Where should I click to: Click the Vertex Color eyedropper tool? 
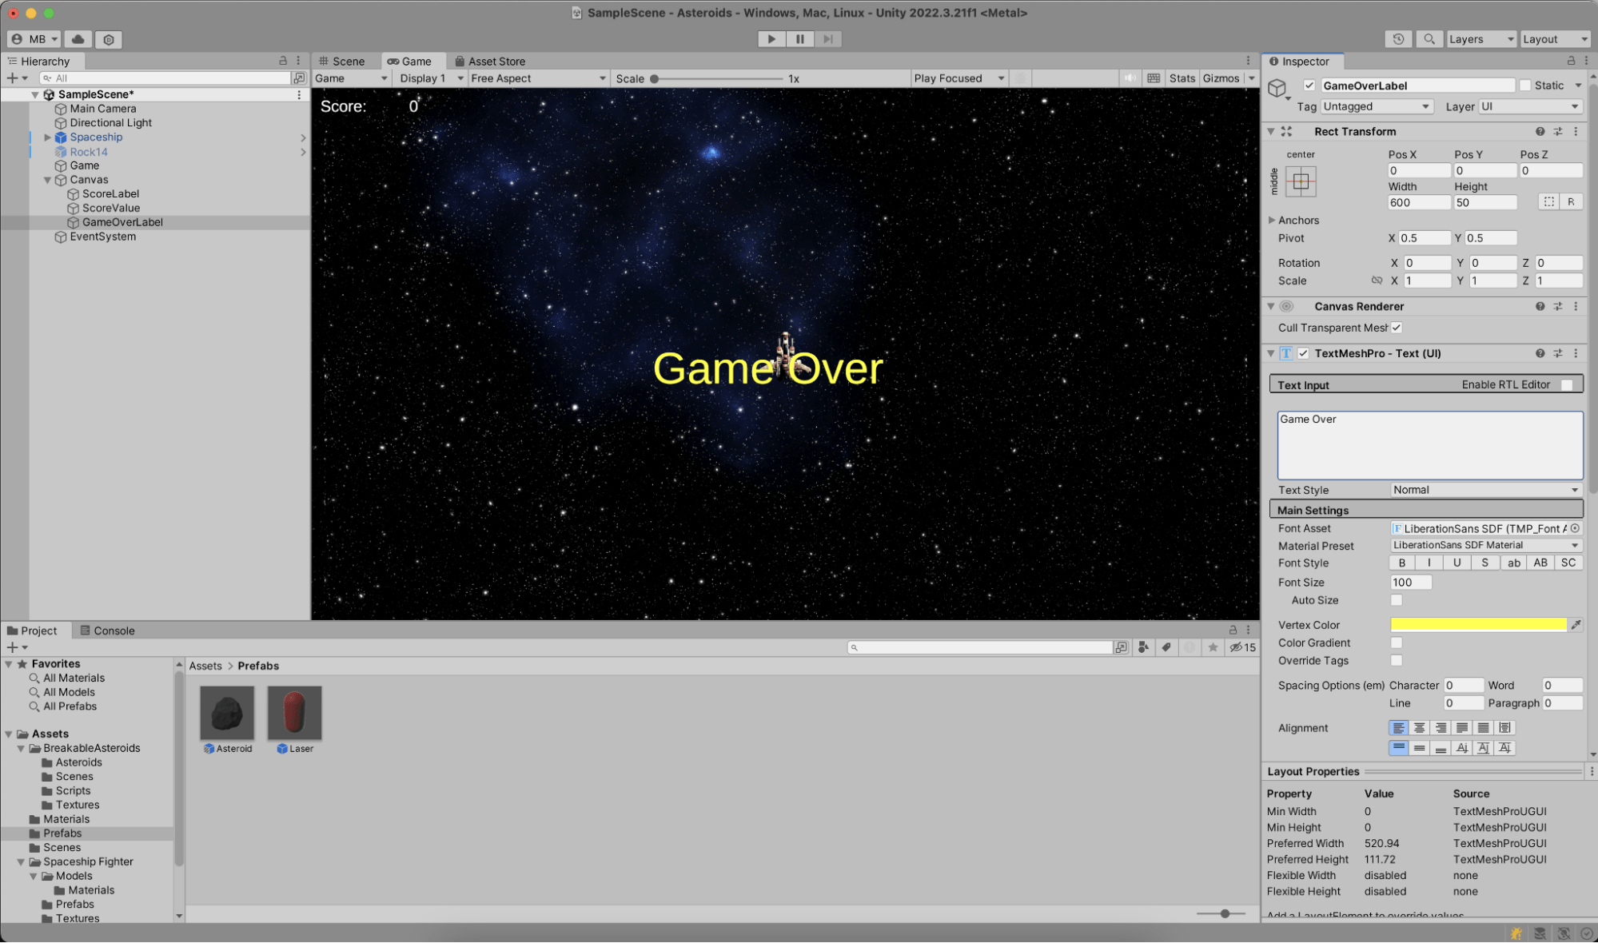[x=1576, y=624]
